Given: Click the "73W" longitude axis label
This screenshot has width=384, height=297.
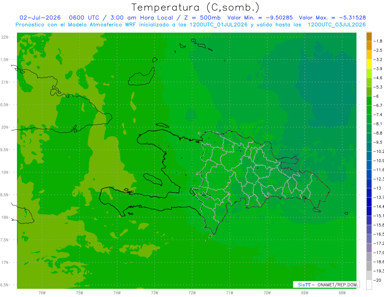Looking at the screenshot, I should [x=155, y=293].
